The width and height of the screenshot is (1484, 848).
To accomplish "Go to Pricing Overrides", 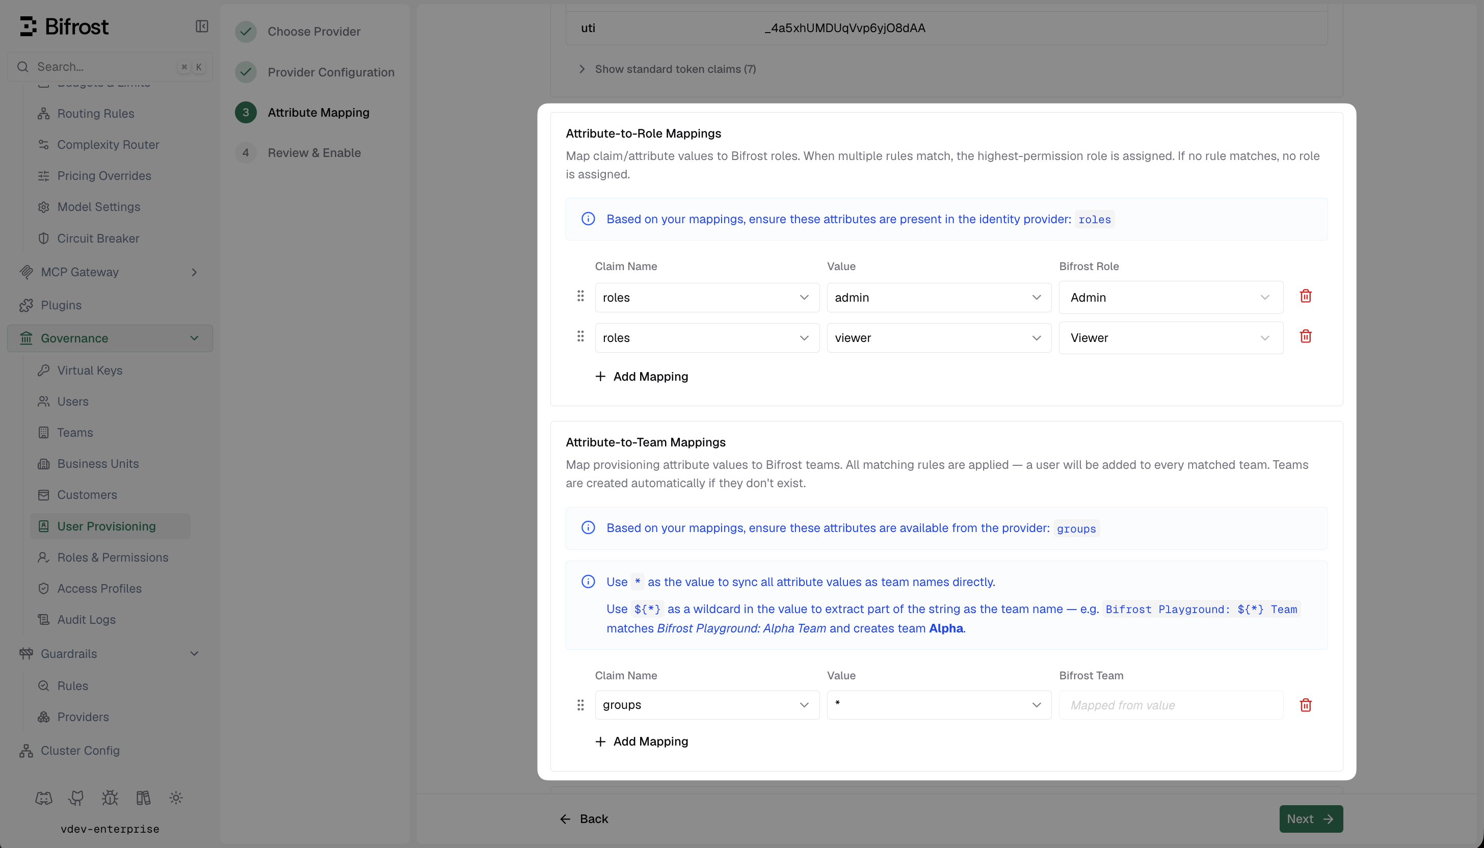I will tap(110, 176).
